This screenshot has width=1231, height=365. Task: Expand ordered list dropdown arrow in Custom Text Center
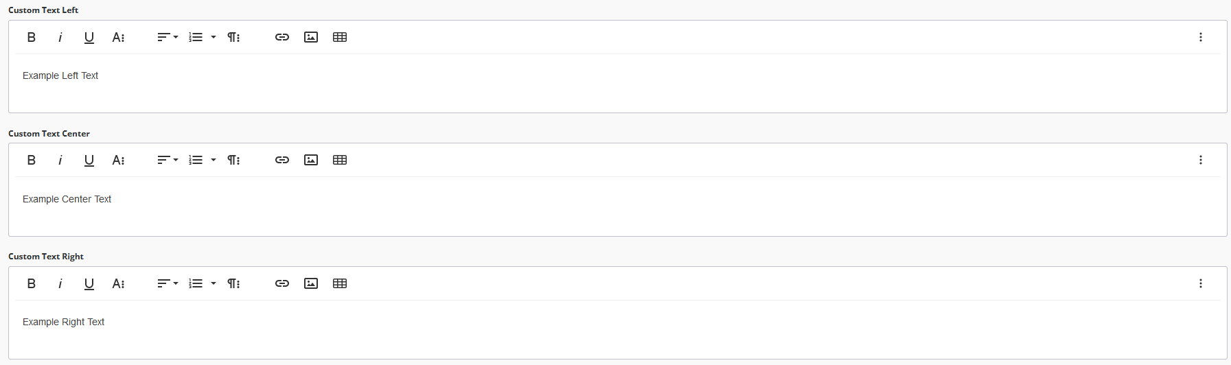tap(214, 160)
